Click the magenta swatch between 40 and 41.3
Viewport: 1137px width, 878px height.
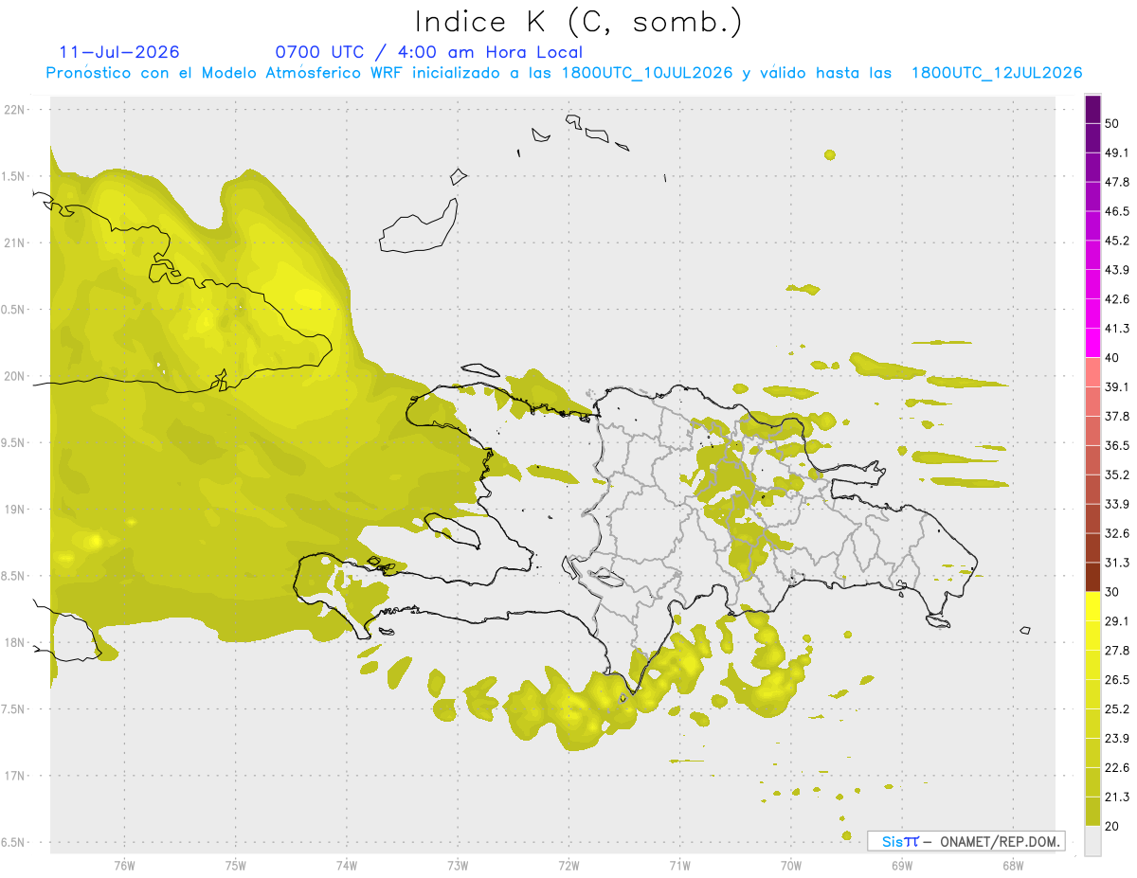[x=1092, y=343]
